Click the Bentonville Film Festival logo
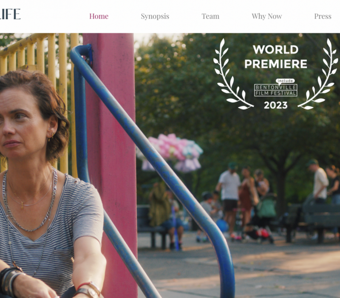 click(x=275, y=90)
